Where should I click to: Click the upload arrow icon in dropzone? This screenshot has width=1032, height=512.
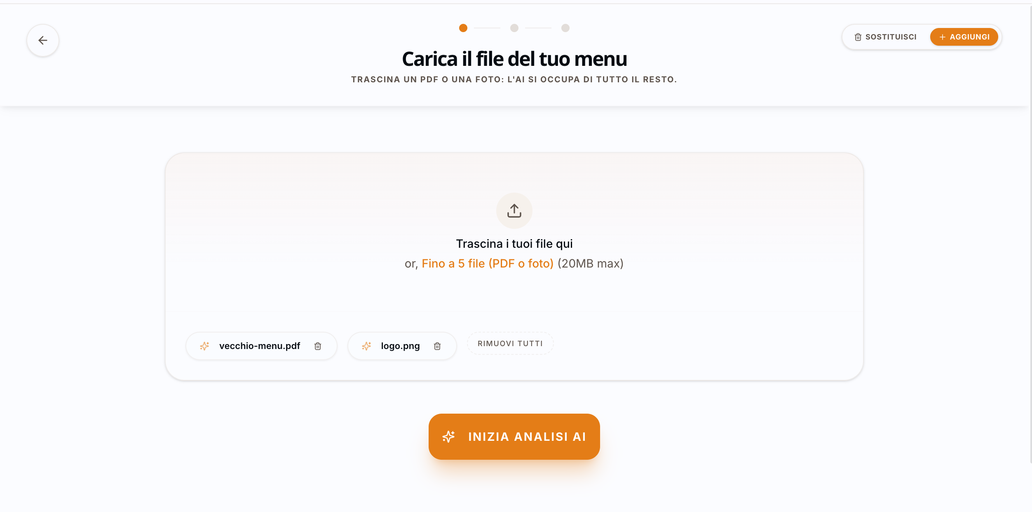tap(514, 211)
